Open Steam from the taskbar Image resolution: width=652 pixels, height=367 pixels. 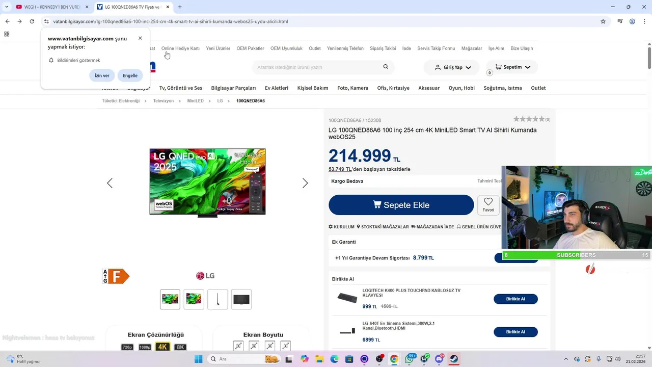454,359
